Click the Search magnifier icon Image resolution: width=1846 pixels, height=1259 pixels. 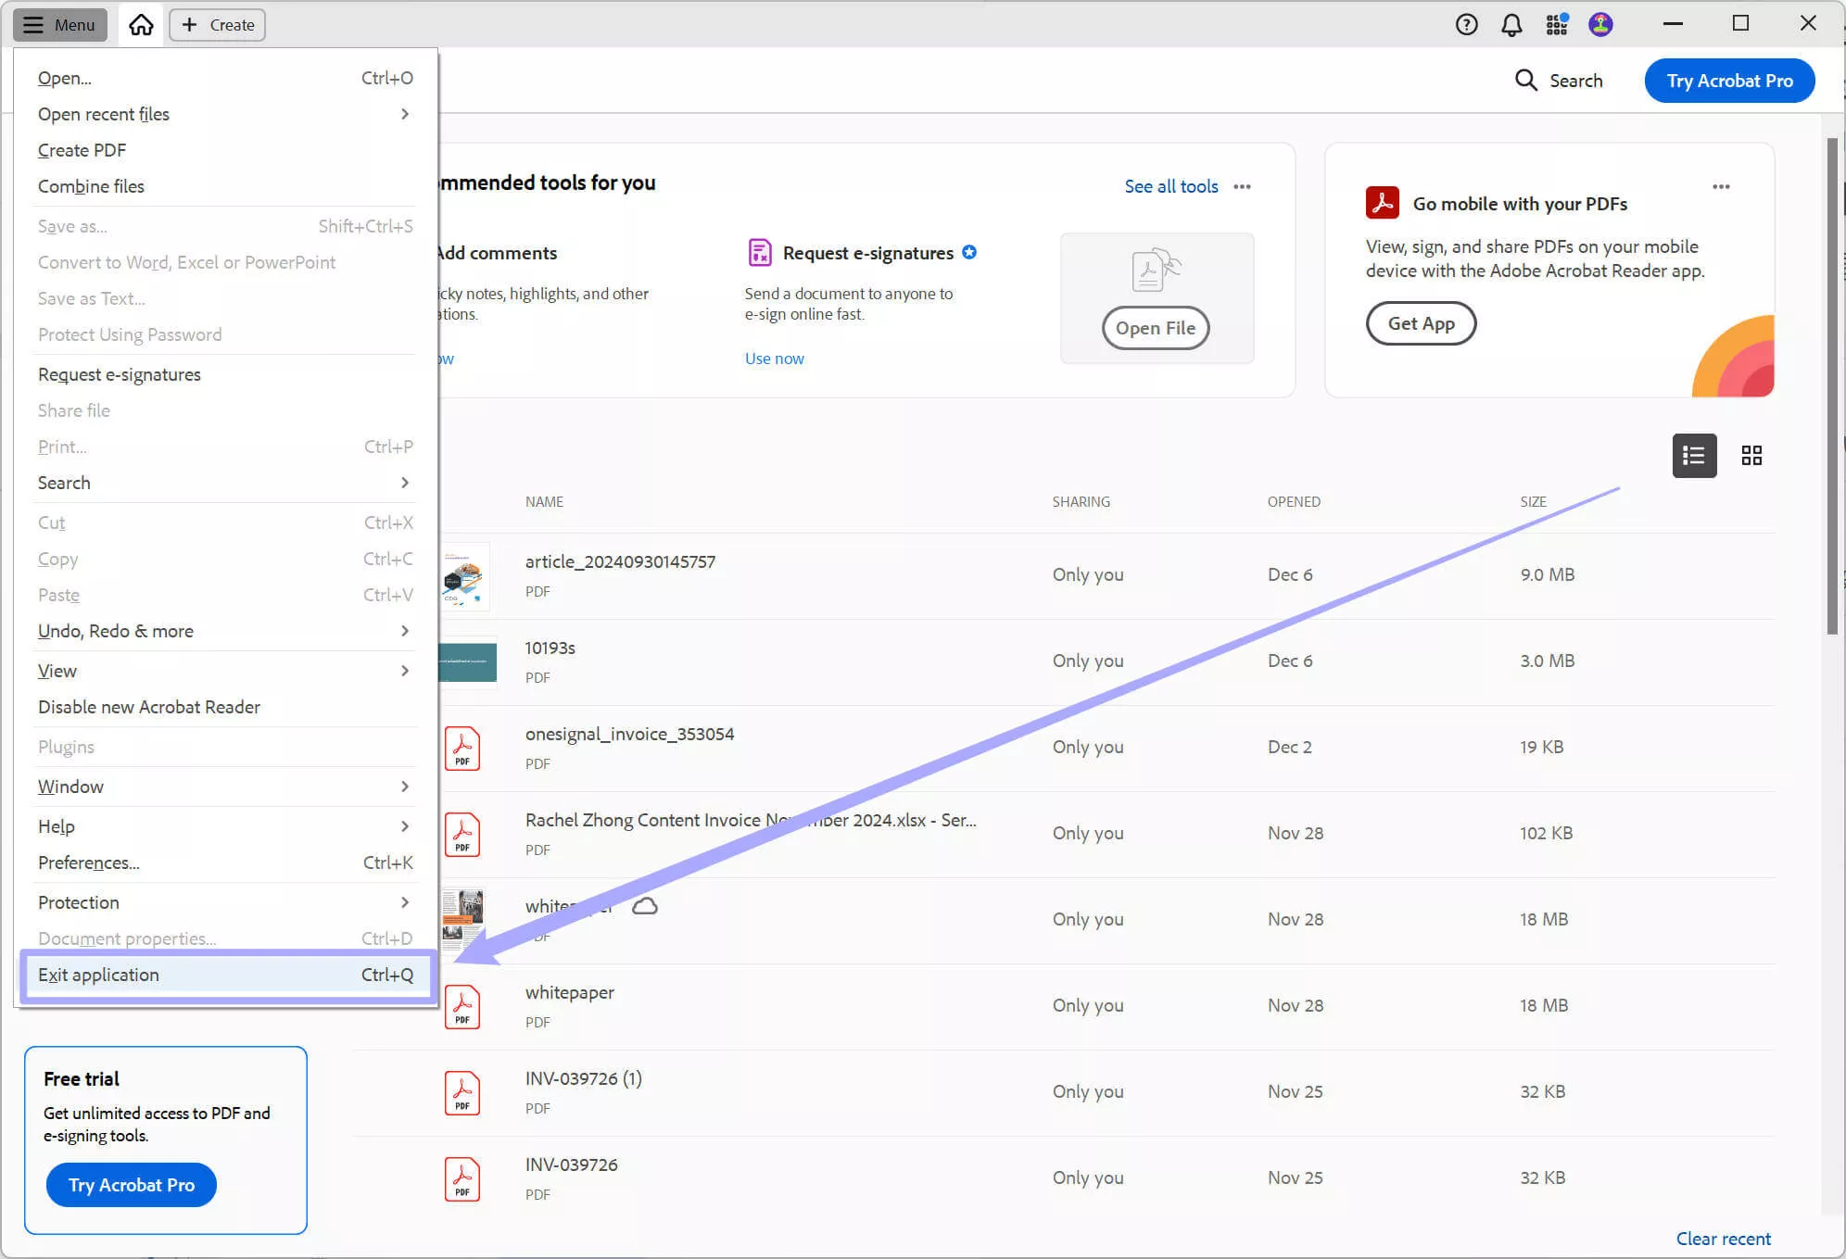click(x=1525, y=81)
